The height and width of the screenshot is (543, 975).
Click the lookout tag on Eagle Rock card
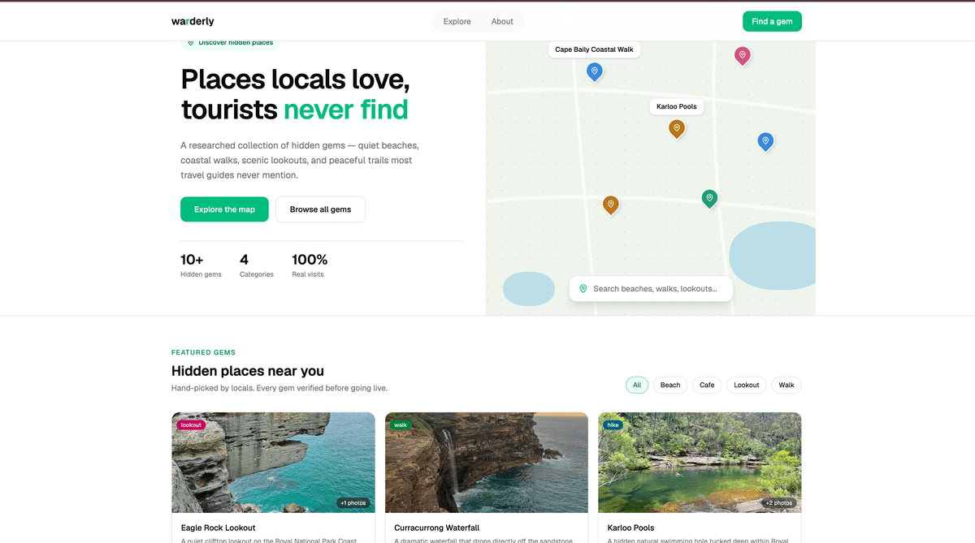click(x=191, y=424)
